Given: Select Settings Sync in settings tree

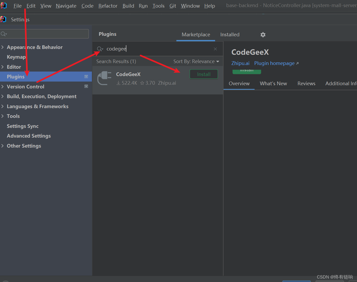Looking at the screenshot, I should (x=23, y=126).
